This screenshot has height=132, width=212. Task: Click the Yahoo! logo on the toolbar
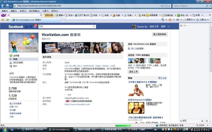tap(4, 16)
